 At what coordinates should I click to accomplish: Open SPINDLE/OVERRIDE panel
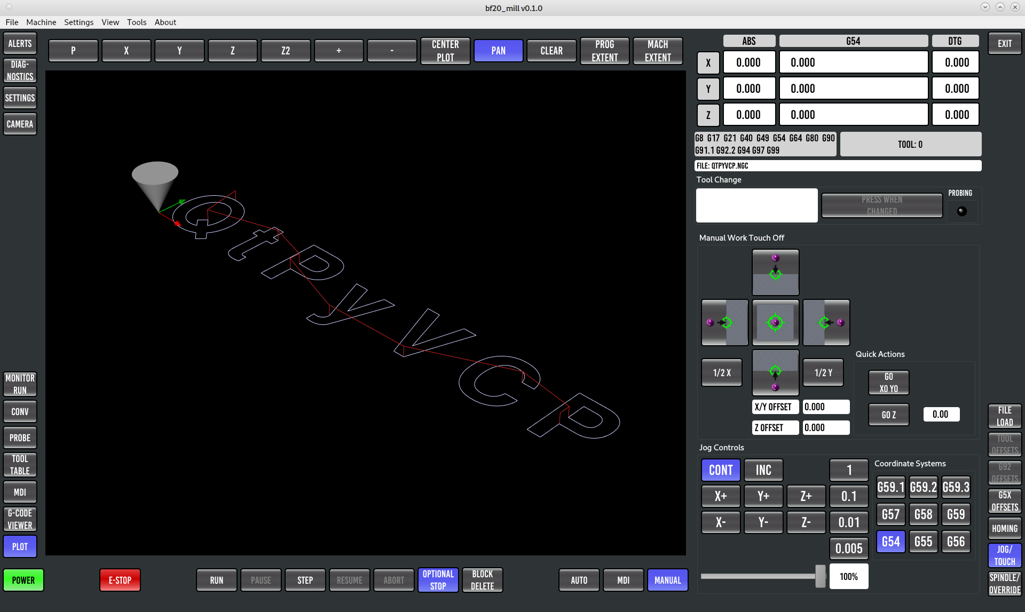pyautogui.click(x=1005, y=584)
